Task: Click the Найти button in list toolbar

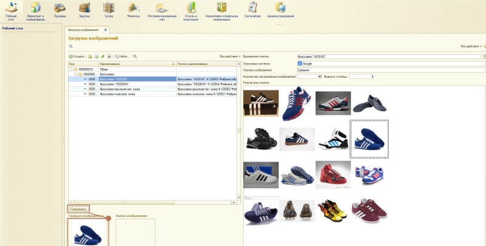Action: click(122, 56)
